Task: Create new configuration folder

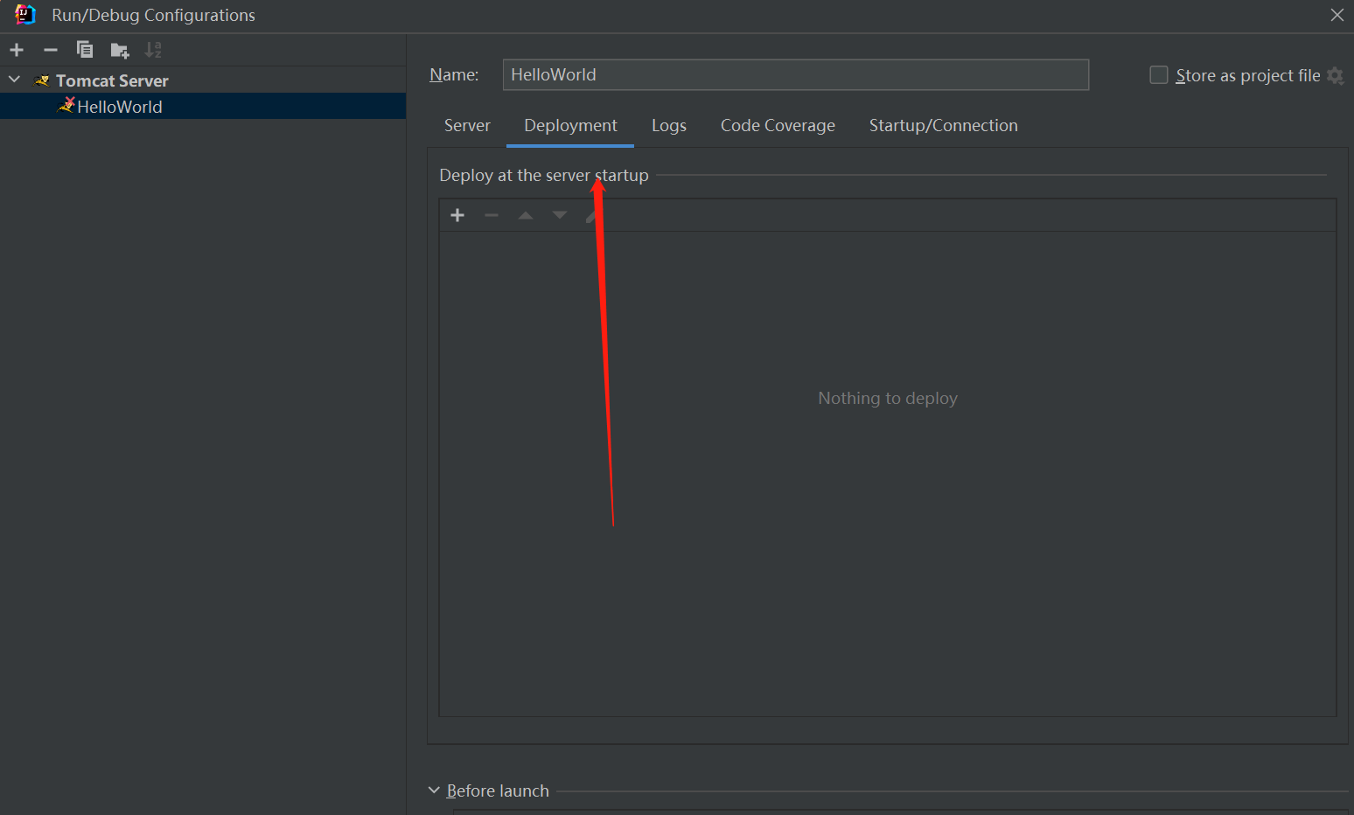Action: (120, 50)
